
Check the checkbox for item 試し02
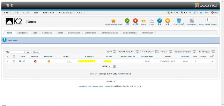tap(14, 61)
